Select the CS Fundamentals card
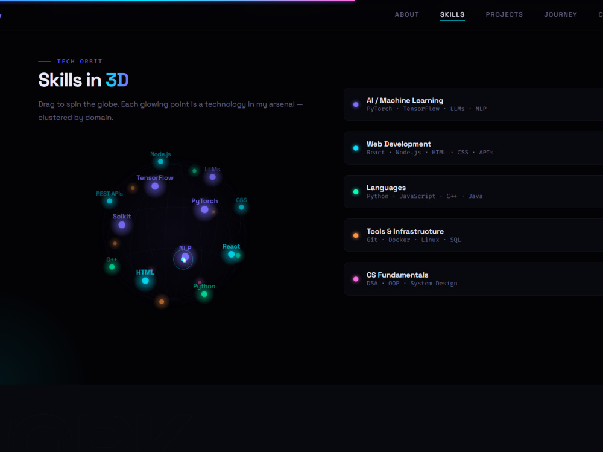The image size is (603, 452). coord(473,279)
